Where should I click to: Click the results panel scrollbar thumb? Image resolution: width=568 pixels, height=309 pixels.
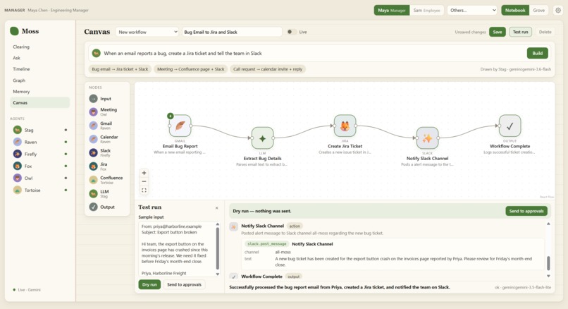click(548, 263)
